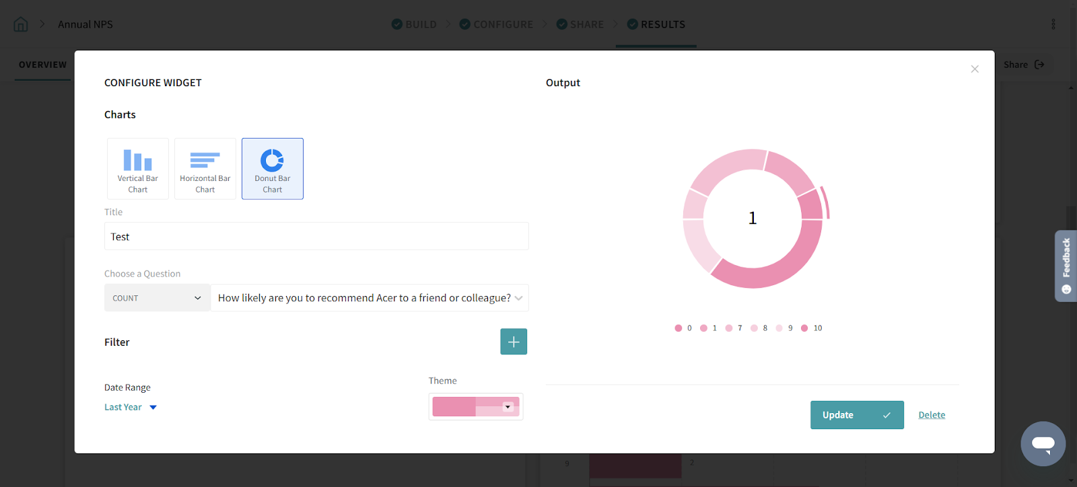Click the Delete link
The height and width of the screenshot is (487, 1077).
point(932,415)
